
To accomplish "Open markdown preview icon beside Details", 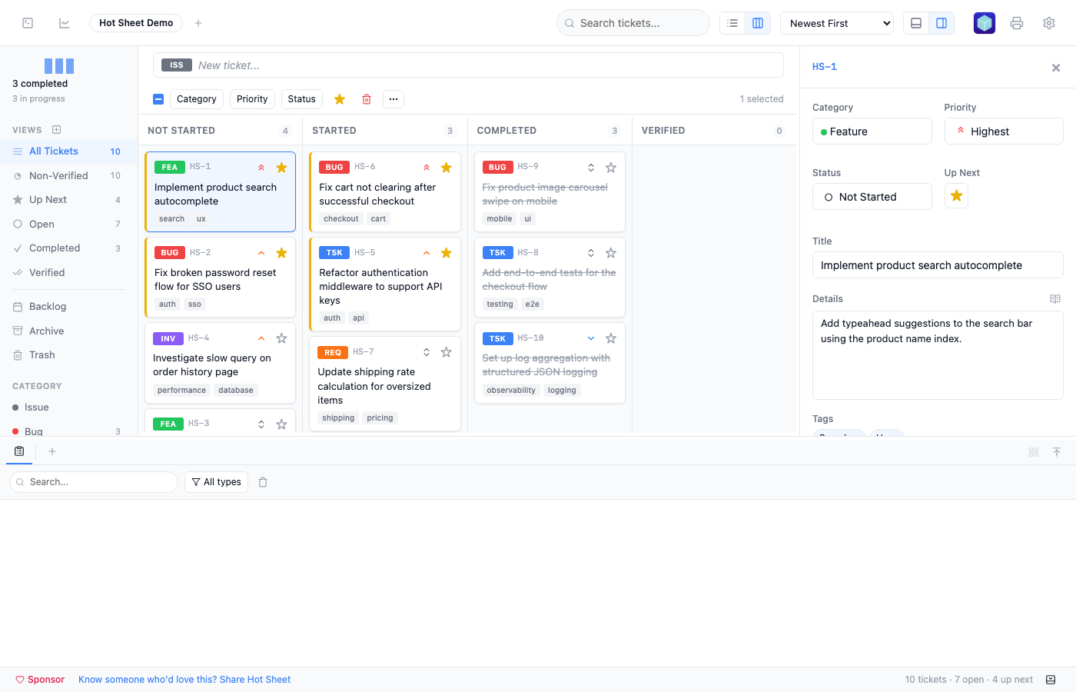I will [x=1055, y=299].
